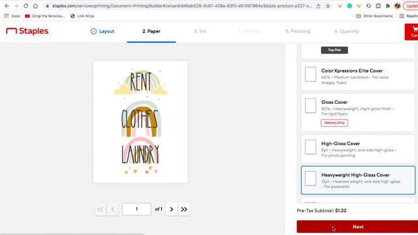Select Color Xpressions Elite Cover paper

click(358, 76)
